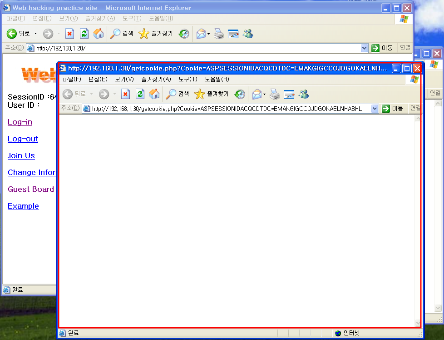Image resolution: width=444 pixels, height=340 pixels.
Task: Click Refresh icon in getcookie.php window
Action: [x=140, y=94]
